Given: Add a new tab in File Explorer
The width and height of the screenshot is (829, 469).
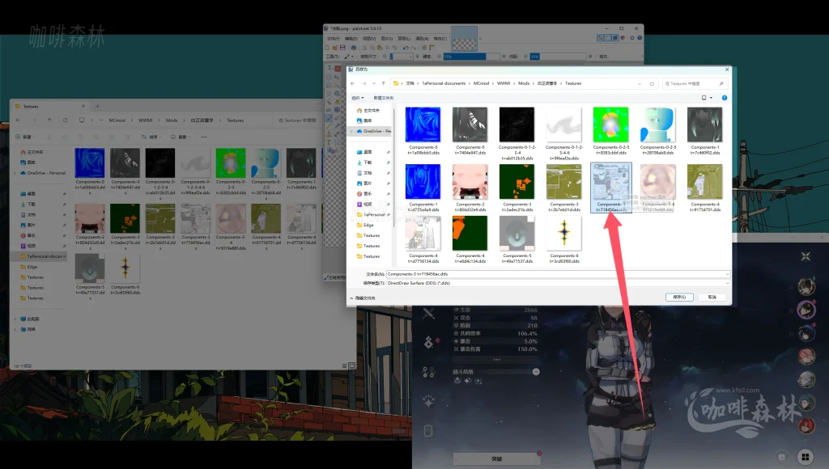Looking at the screenshot, I should click(x=97, y=106).
